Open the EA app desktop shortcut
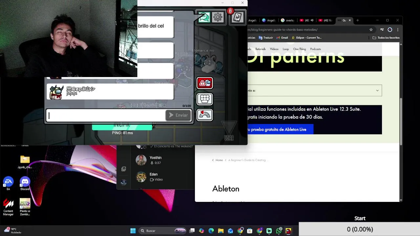The height and width of the screenshot is (236, 420). coord(8,184)
